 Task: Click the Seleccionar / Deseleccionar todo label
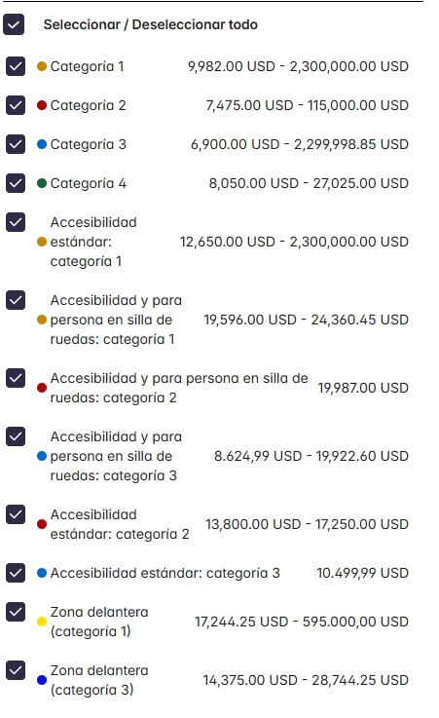(x=151, y=24)
